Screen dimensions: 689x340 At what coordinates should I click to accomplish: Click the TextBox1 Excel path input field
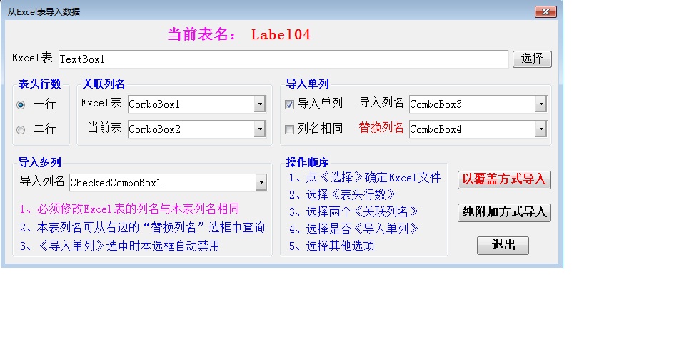point(283,59)
